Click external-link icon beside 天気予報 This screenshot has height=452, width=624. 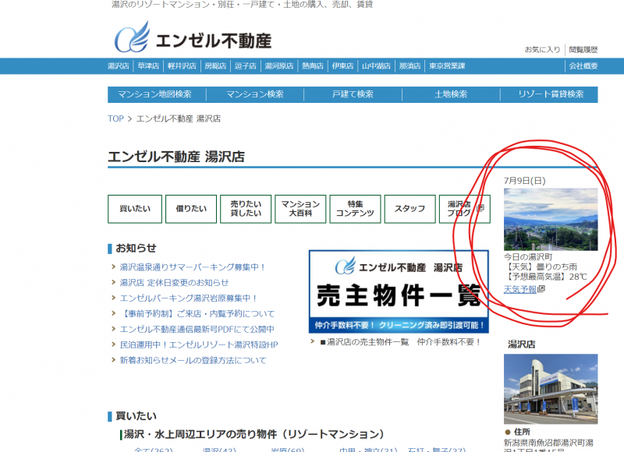[541, 289]
